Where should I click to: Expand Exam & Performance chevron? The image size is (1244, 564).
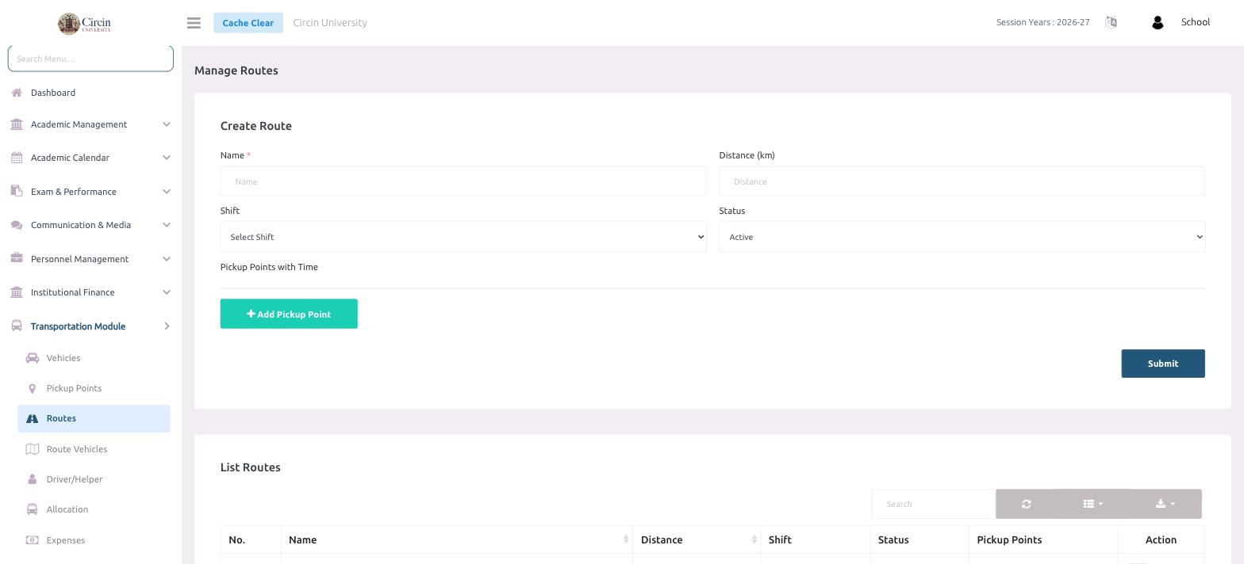coord(167,192)
